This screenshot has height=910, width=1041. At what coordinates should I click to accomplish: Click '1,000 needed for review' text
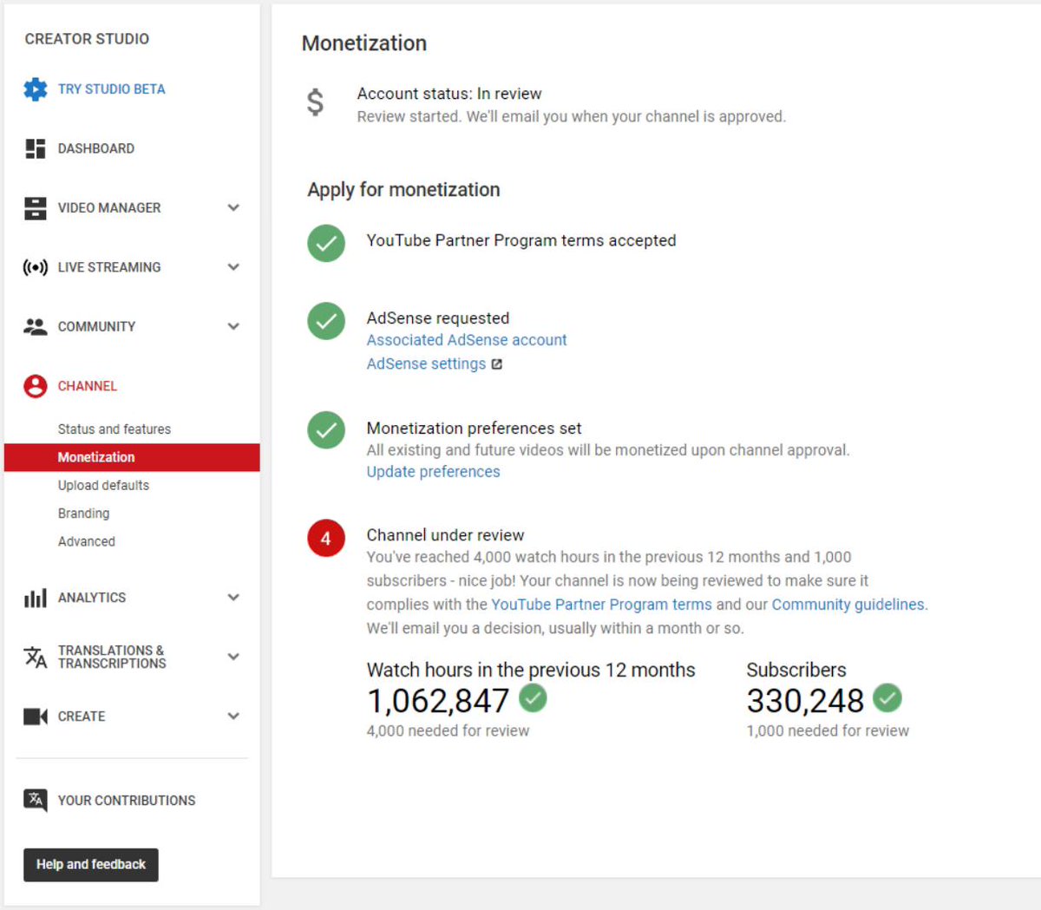tap(828, 731)
